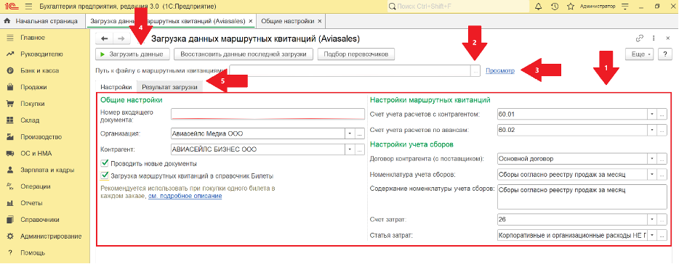The image size is (679, 264).
Task: Uncheck Проводить новые документы checkbox
Action: tap(104, 164)
